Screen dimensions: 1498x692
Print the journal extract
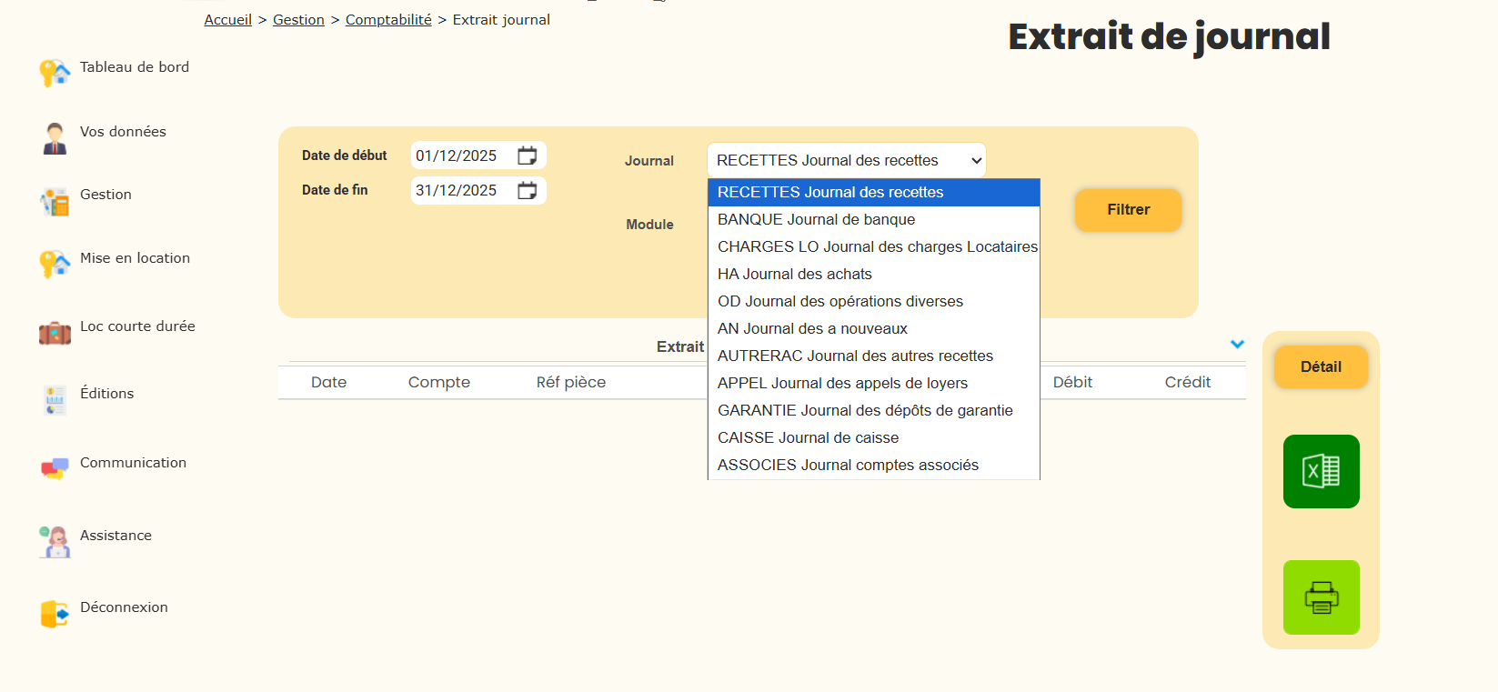[1321, 597]
